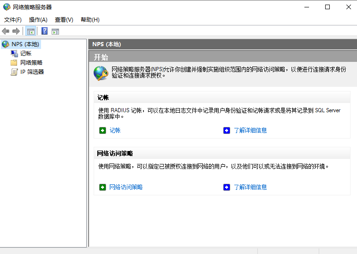The height and width of the screenshot is (254, 357).
Task: Click the Back arrow in the toolbar
Action: pyautogui.click(x=6, y=31)
